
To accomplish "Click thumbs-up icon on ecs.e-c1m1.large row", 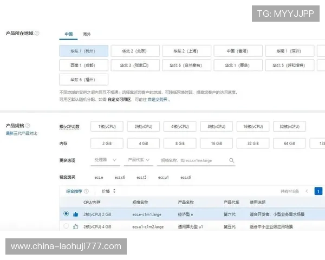I will click(76, 214).
